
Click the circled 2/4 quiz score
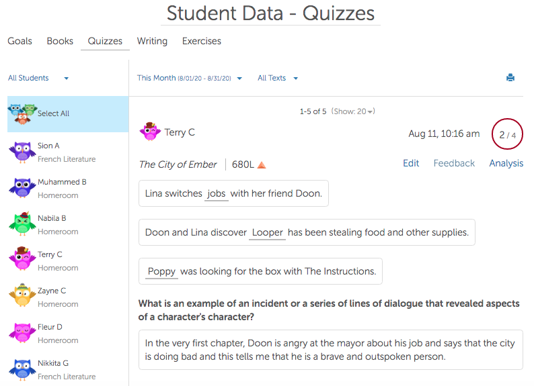(x=507, y=134)
